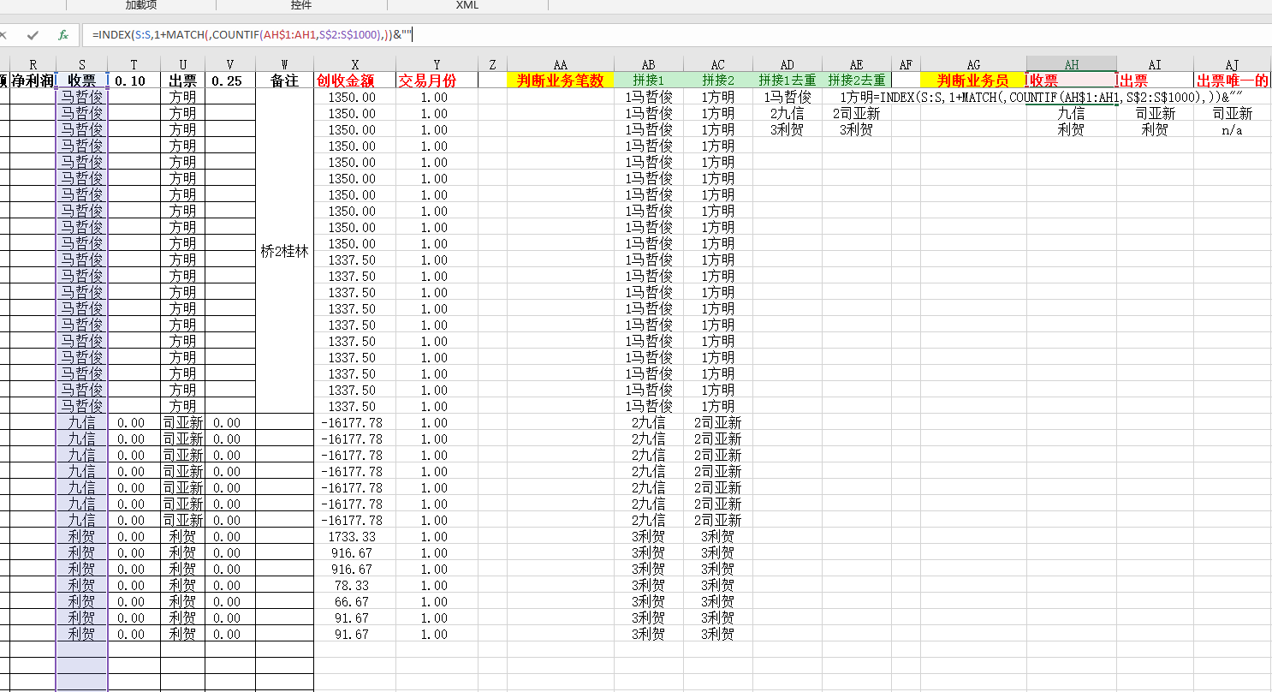
Task: Select column X header
Action: (x=355, y=64)
